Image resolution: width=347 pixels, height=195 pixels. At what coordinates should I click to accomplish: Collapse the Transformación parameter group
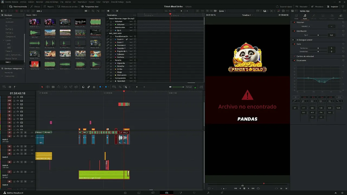tap(113, 36)
